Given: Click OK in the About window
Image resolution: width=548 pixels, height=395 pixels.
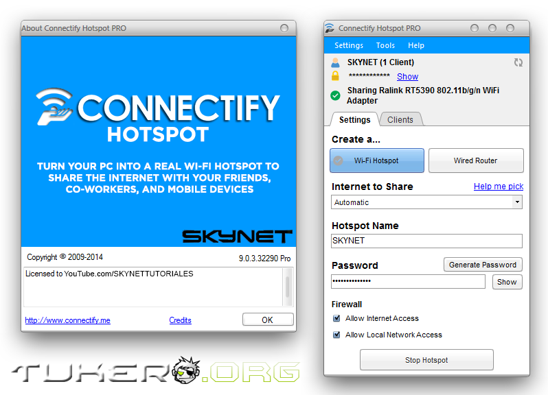Looking at the screenshot, I should coord(268,320).
